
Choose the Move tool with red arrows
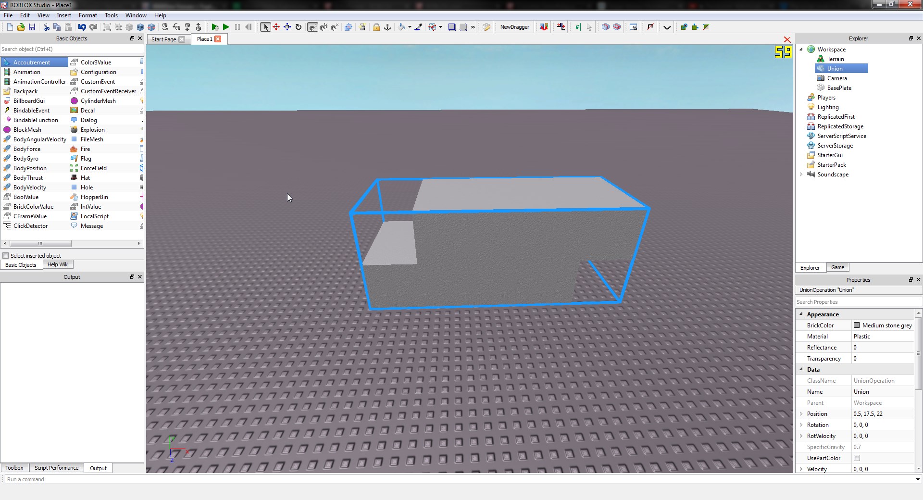click(x=276, y=27)
